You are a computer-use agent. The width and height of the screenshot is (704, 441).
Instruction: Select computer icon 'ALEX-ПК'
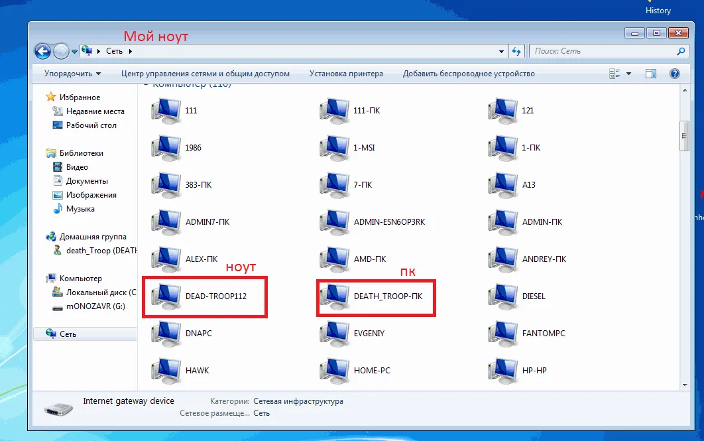point(166,259)
